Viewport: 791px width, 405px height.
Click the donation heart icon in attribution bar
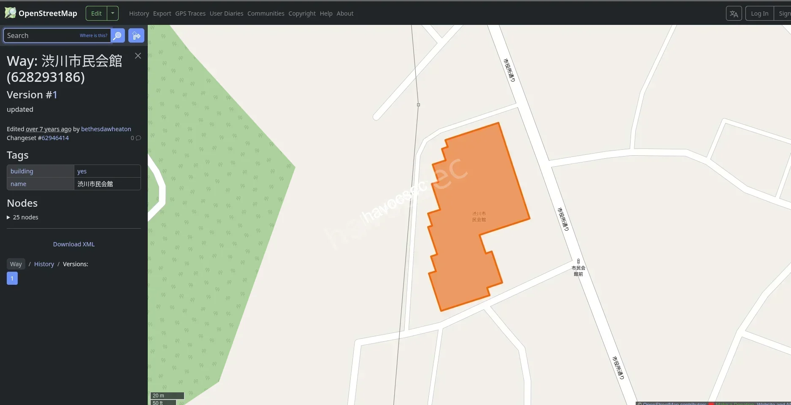click(712, 404)
